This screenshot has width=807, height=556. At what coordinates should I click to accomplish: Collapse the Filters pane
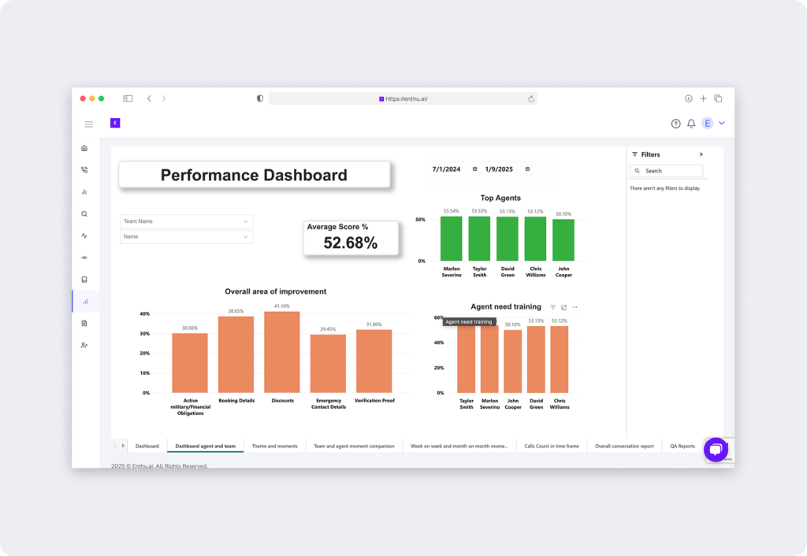701,154
